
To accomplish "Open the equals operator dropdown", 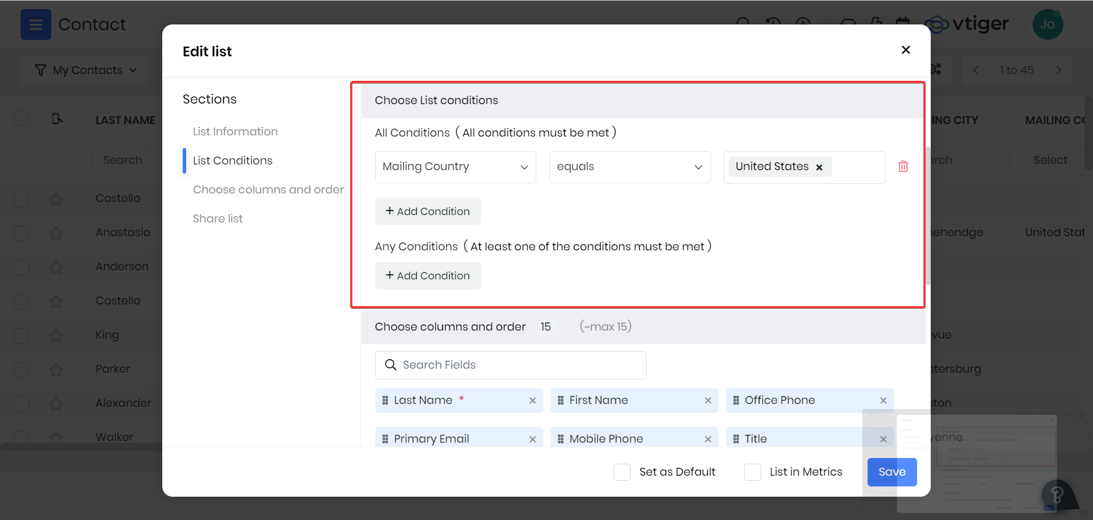I will point(630,167).
